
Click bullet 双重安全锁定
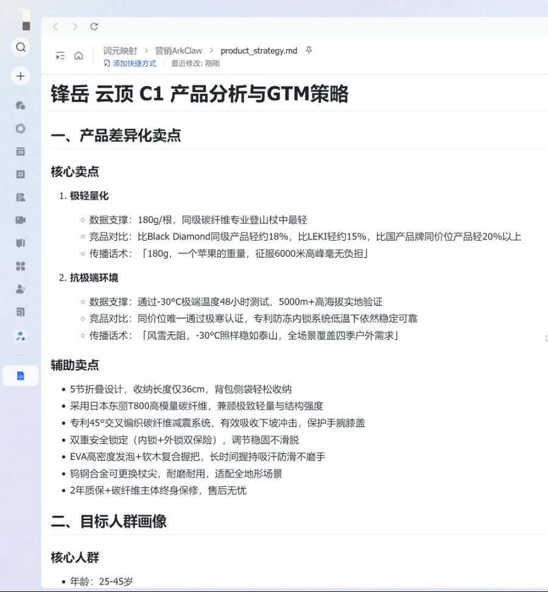[184, 440]
